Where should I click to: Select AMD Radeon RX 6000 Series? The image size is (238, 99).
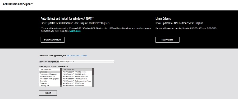[x=77, y=74]
